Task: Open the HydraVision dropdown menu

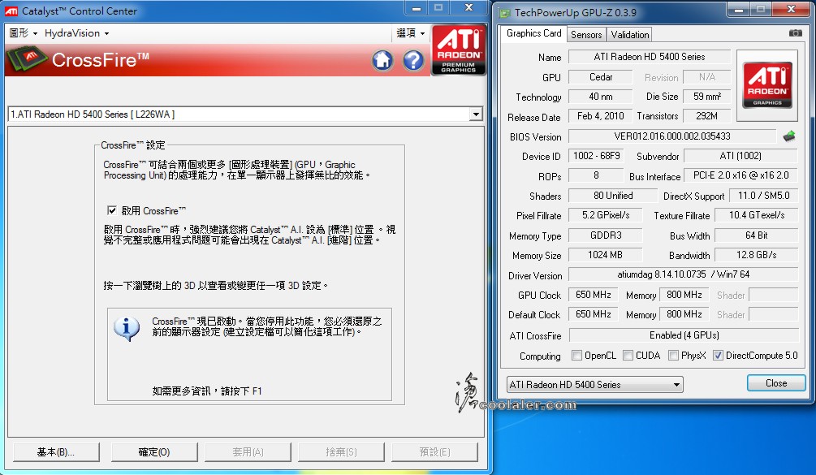Action: click(x=76, y=33)
